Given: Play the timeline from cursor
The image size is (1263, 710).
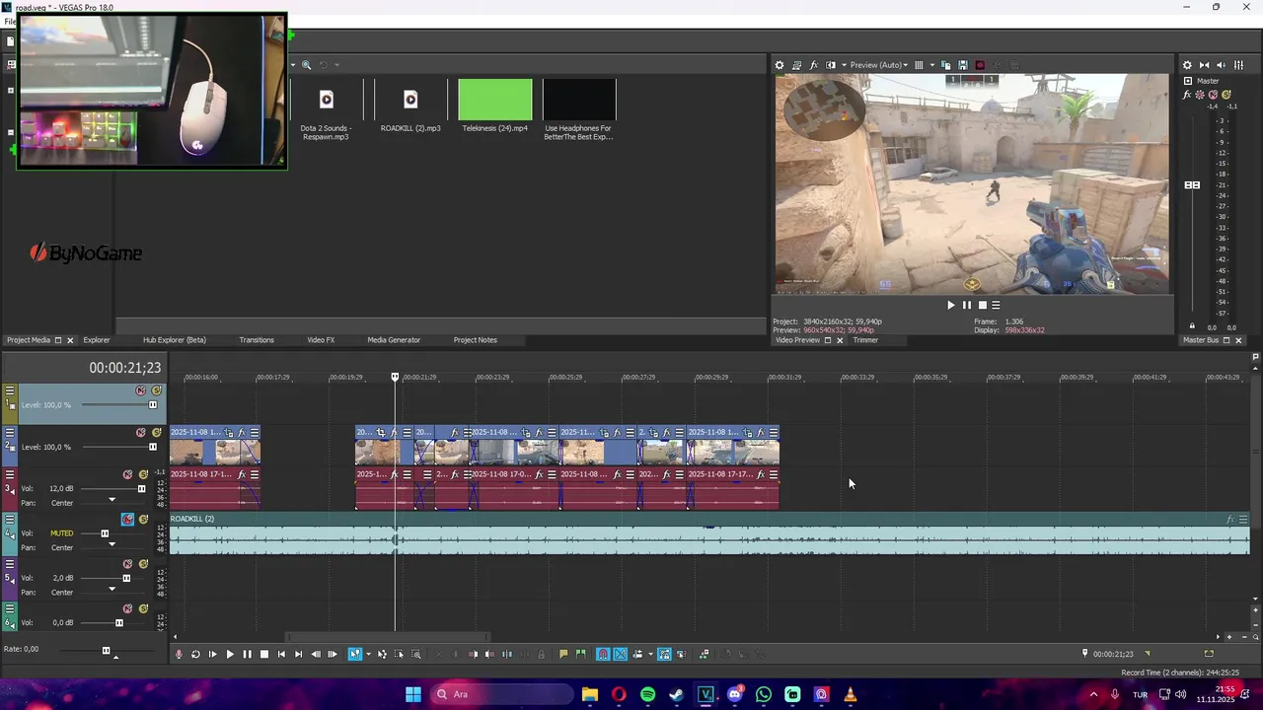Looking at the screenshot, I should coord(230,654).
